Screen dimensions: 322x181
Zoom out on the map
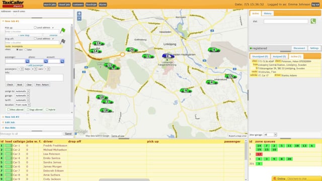pyautogui.click(x=79, y=19)
